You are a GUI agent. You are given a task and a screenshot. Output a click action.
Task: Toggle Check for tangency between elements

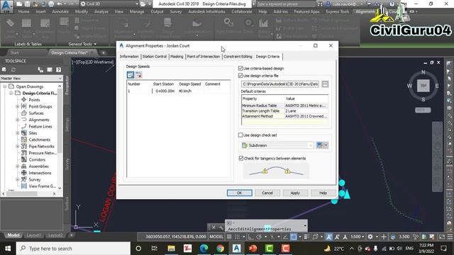click(x=241, y=158)
